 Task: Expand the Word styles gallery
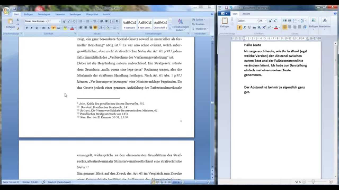coord(170,28)
